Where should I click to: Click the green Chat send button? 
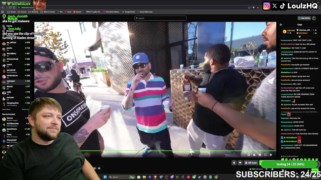pyautogui.click(x=315, y=170)
